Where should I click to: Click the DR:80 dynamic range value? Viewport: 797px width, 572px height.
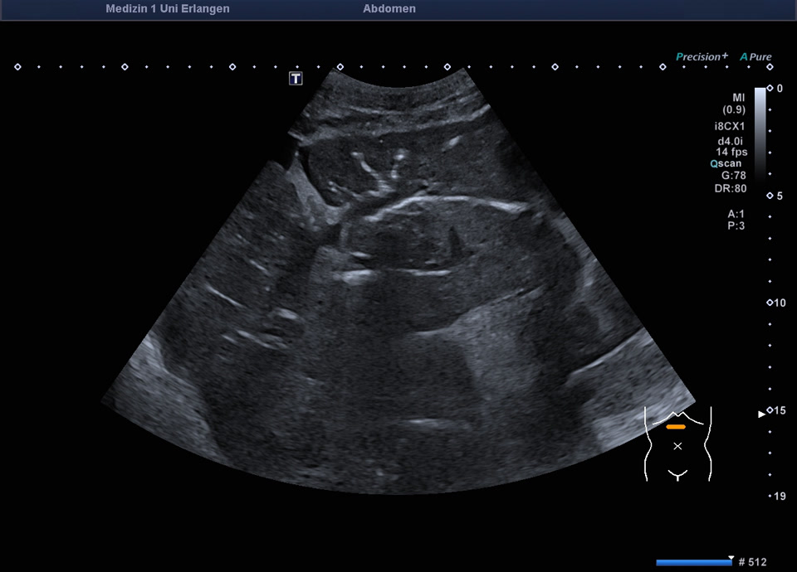pos(731,188)
